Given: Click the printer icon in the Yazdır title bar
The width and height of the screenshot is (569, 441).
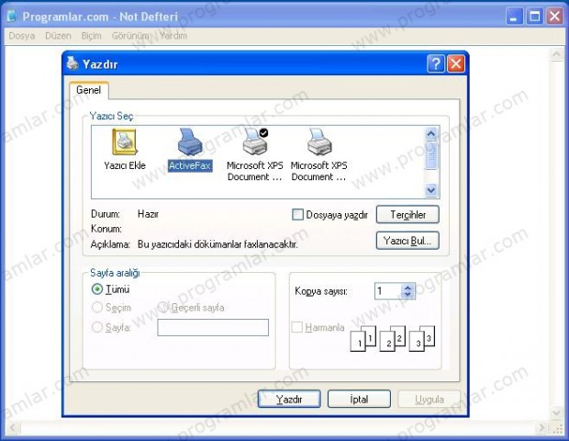Looking at the screenshot, I should (73, 63).
